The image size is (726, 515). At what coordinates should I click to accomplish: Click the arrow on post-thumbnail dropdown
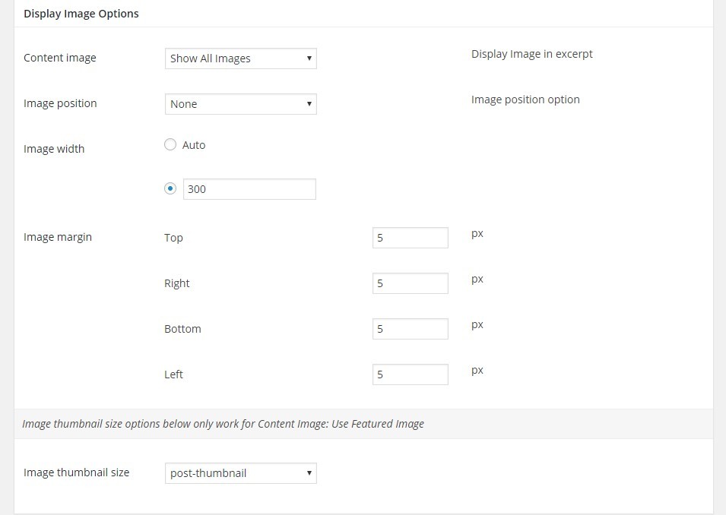pyautogui.click(x=309, y=473)
